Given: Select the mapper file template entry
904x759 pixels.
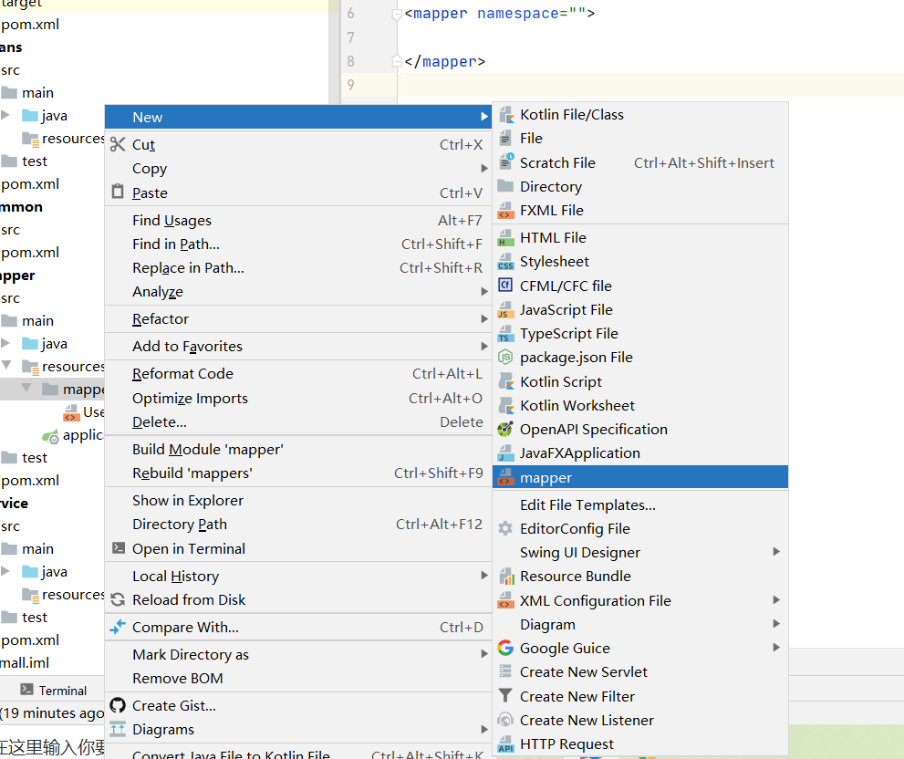Looking at the screenshot, I should [640, 477].
